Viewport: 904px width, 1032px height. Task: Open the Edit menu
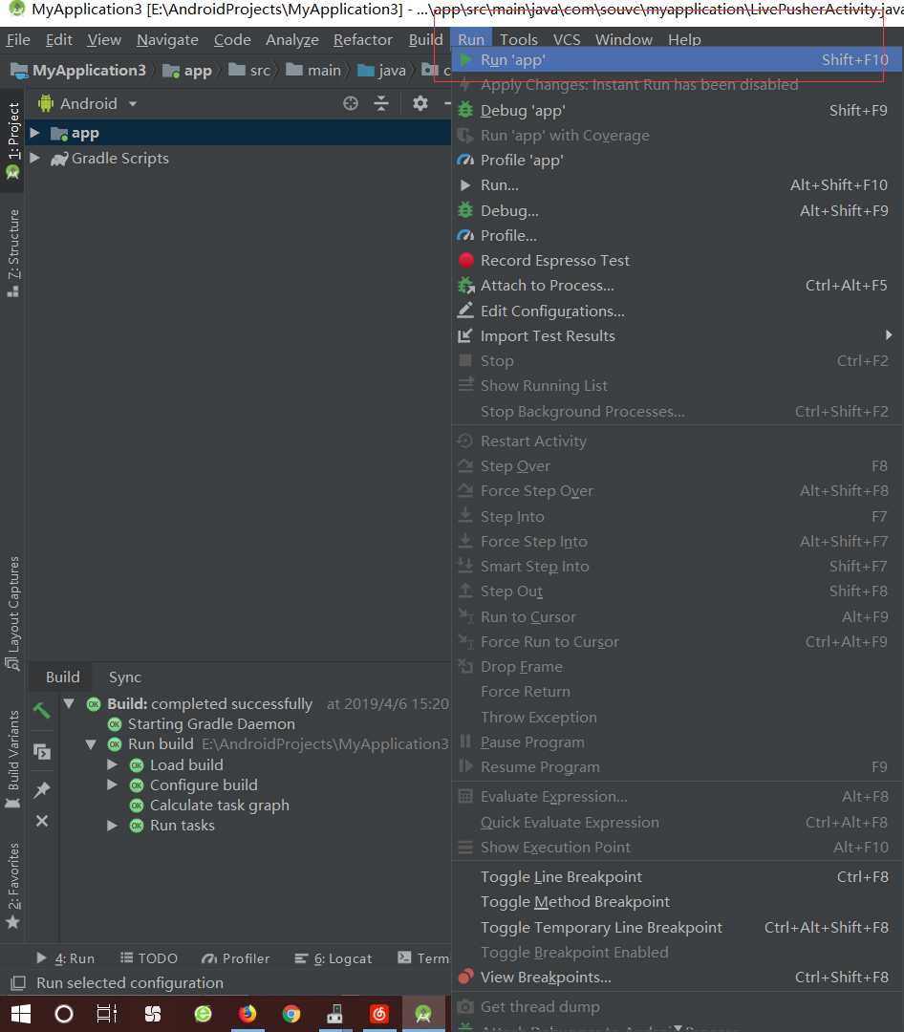click(58, 40)
